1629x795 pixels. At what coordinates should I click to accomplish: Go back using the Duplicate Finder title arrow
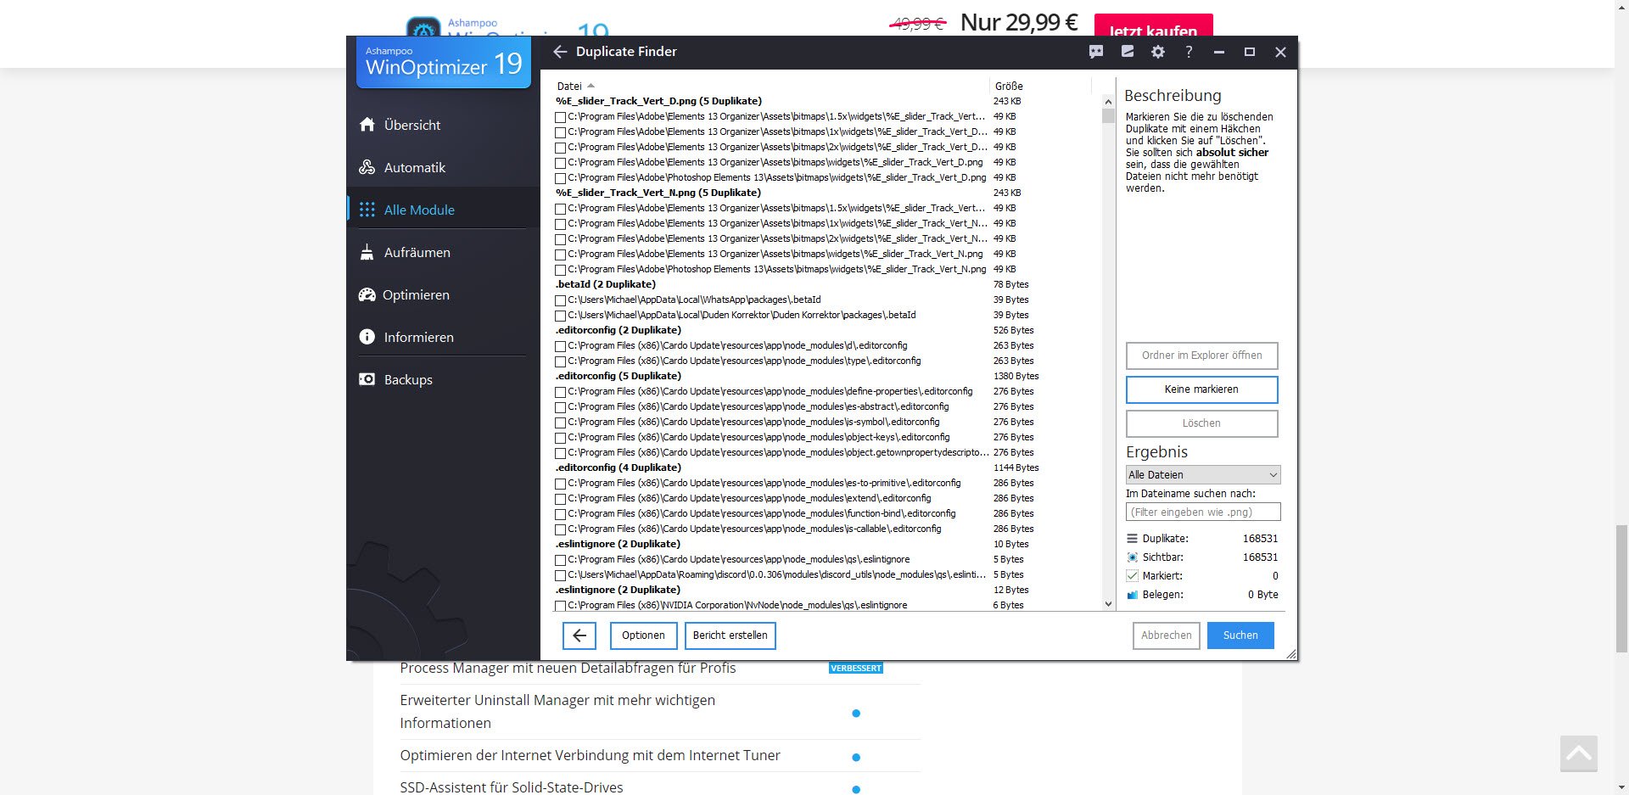point(560,52)
